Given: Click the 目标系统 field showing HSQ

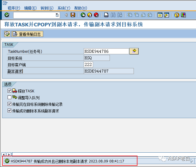Looking at the screenshot, I should tap(97, 58).
